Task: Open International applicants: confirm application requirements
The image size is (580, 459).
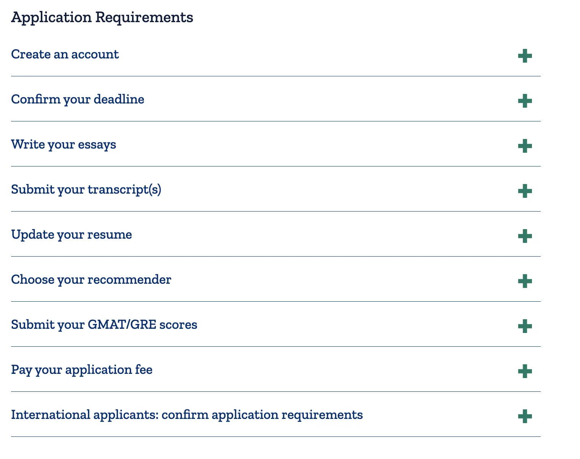Action: [x=187, y=415]
